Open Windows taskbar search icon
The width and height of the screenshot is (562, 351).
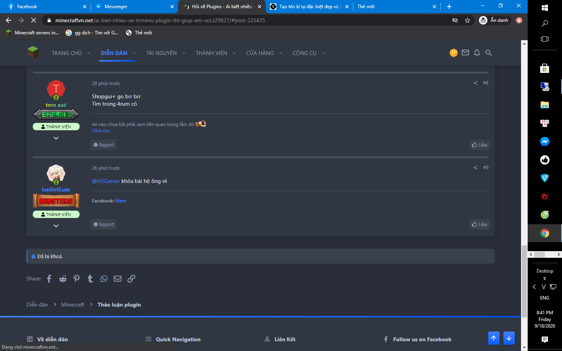tap(545, 23)
